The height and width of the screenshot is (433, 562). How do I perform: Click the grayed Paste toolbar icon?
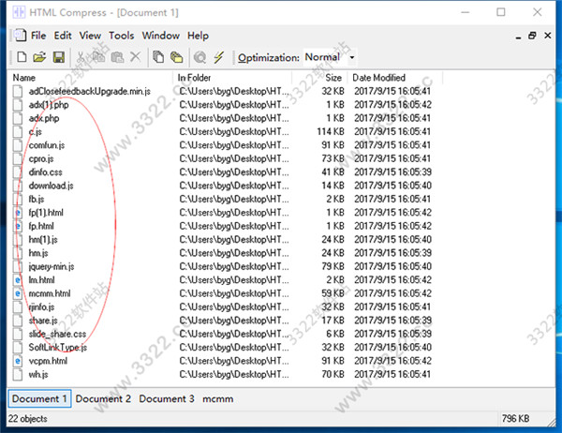(x=117, y=57)
